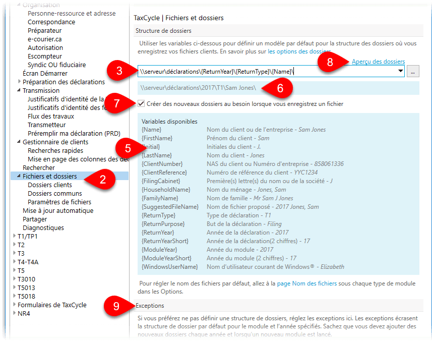Viewport: 432px width, 343px height.
Task: Expand the T2 module node
Action: [x=14, y=245]
